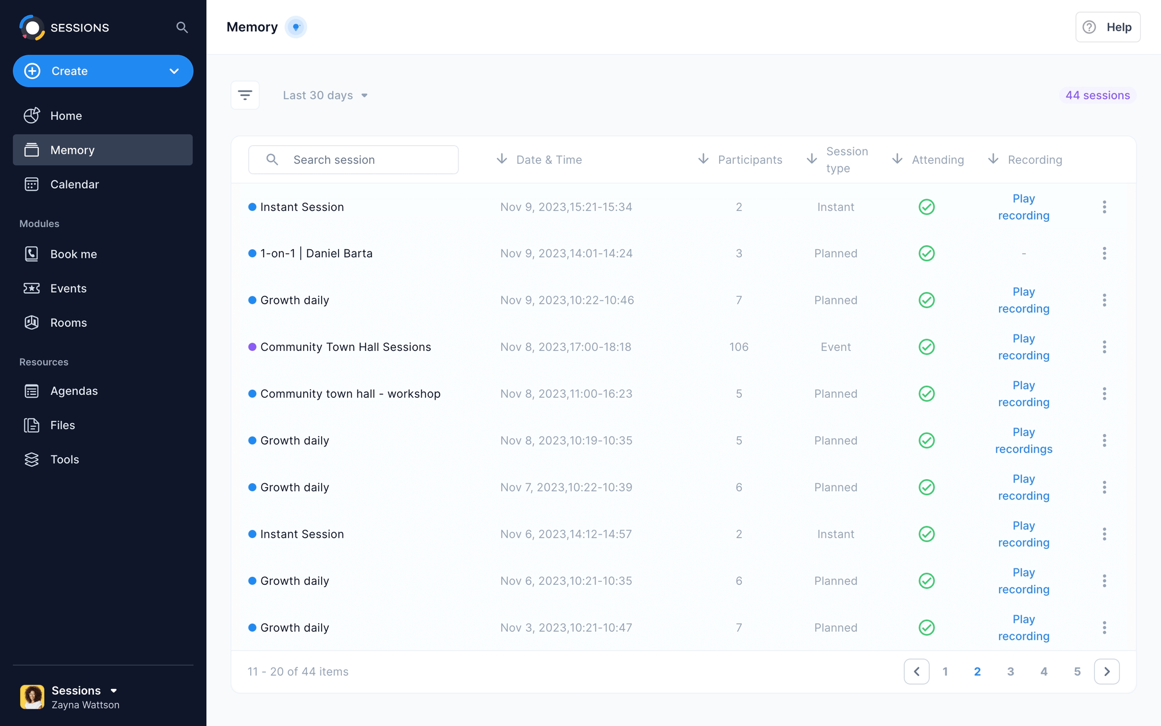Viewport: 1161px width, 726px height.
Task: Open more options for Nov 9 Growth daily
Action: click(1104, 300)
